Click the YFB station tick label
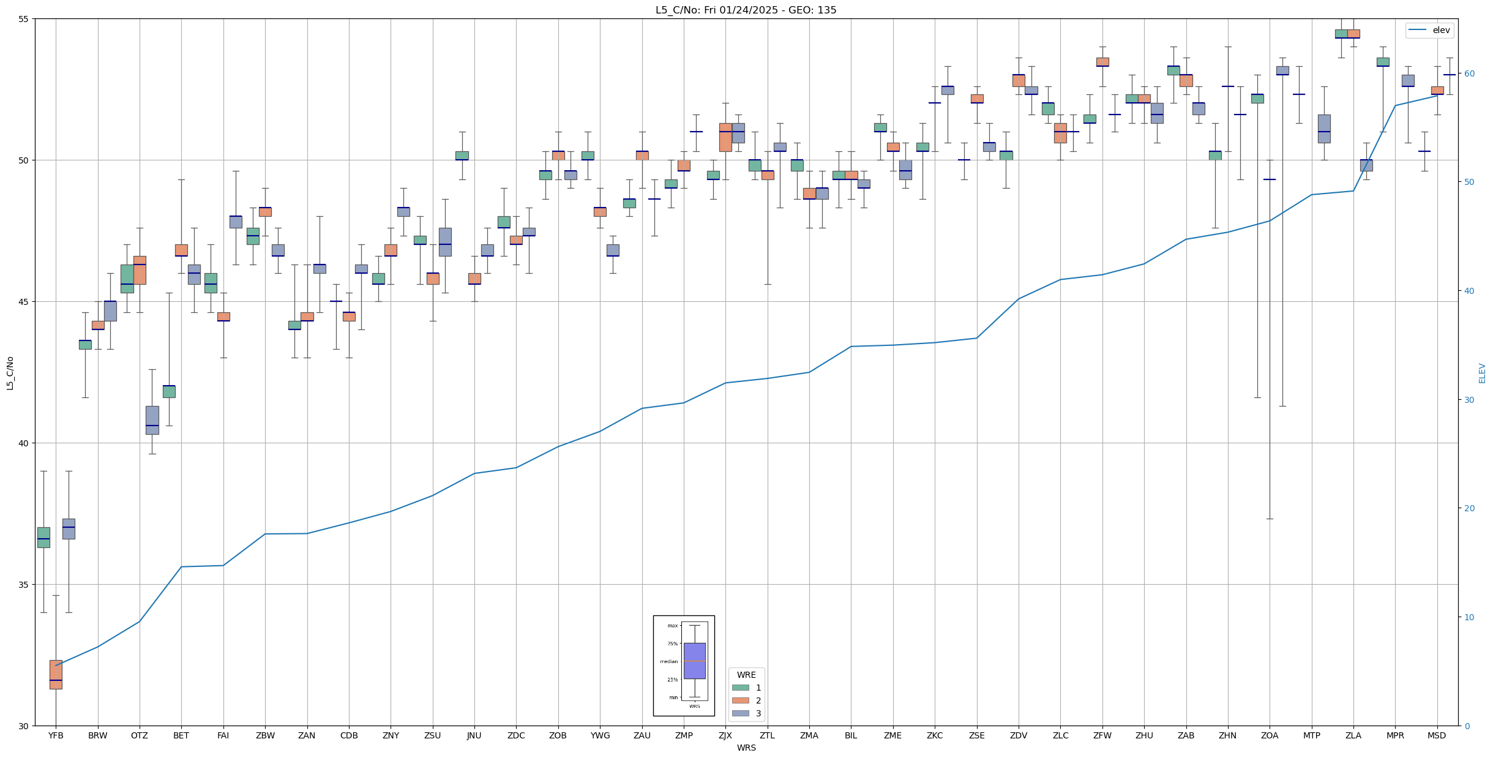 pyautogui.click(x=56, y=735)
